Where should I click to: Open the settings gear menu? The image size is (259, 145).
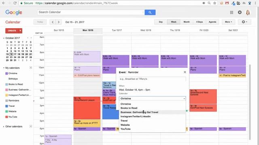tap(244, 22)
